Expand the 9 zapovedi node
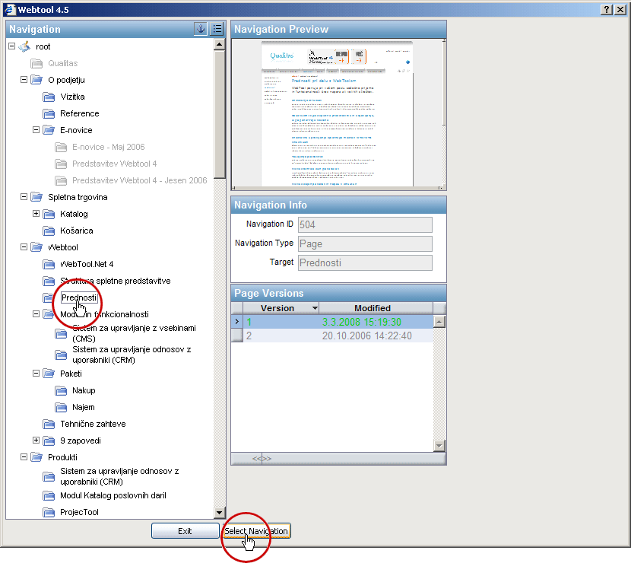Viewport: 631px width, 563px height. 36,441
